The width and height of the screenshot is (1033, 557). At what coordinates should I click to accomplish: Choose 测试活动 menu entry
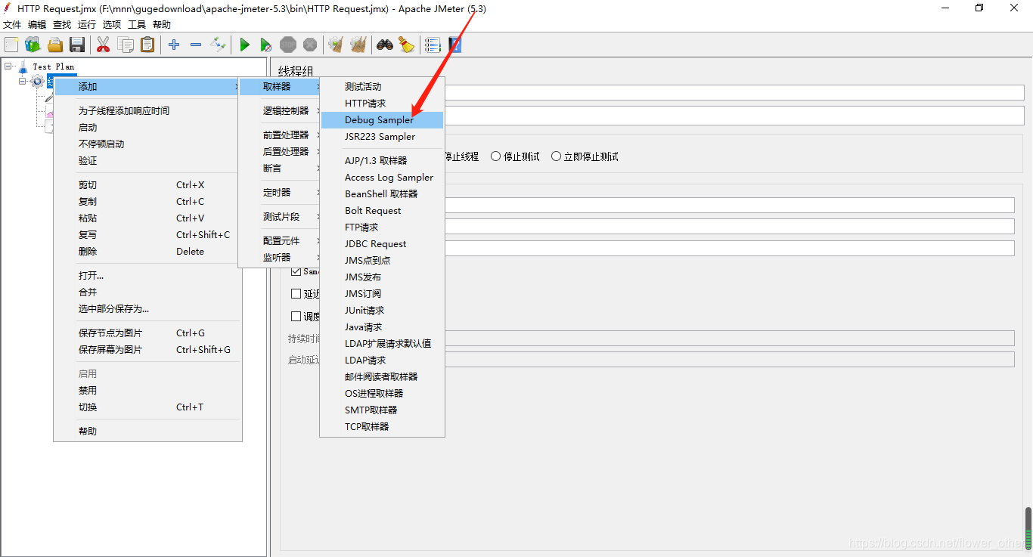point(383,87)
